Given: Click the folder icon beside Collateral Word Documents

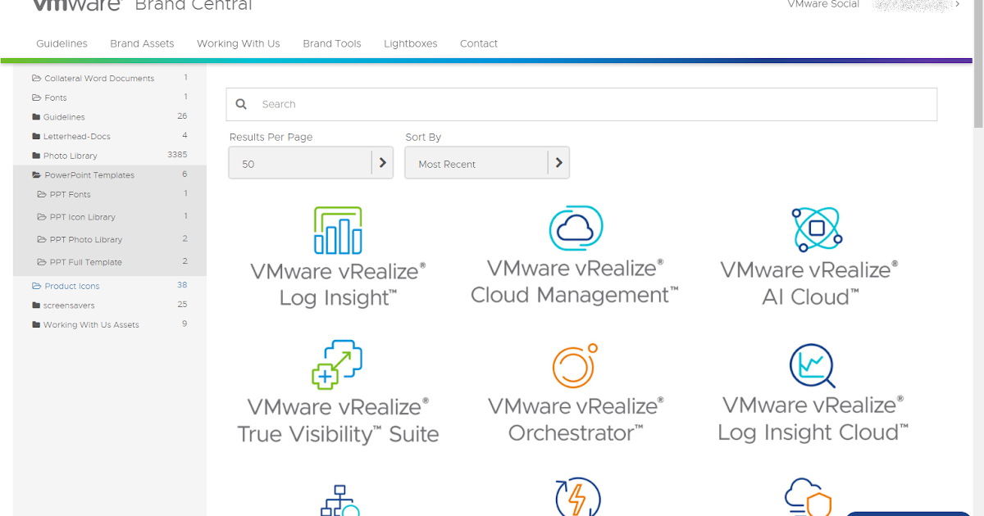Looking at the screenshot, I should tap(36, 79).
